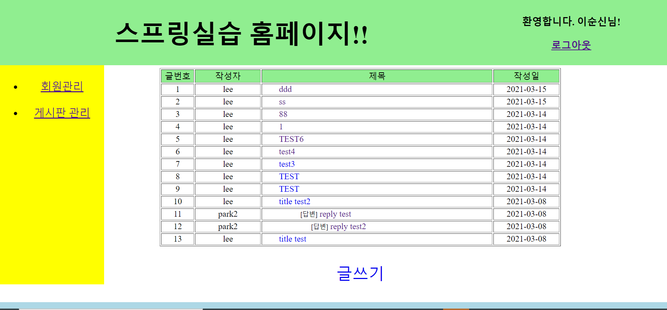Open the post titled 88

283,114
